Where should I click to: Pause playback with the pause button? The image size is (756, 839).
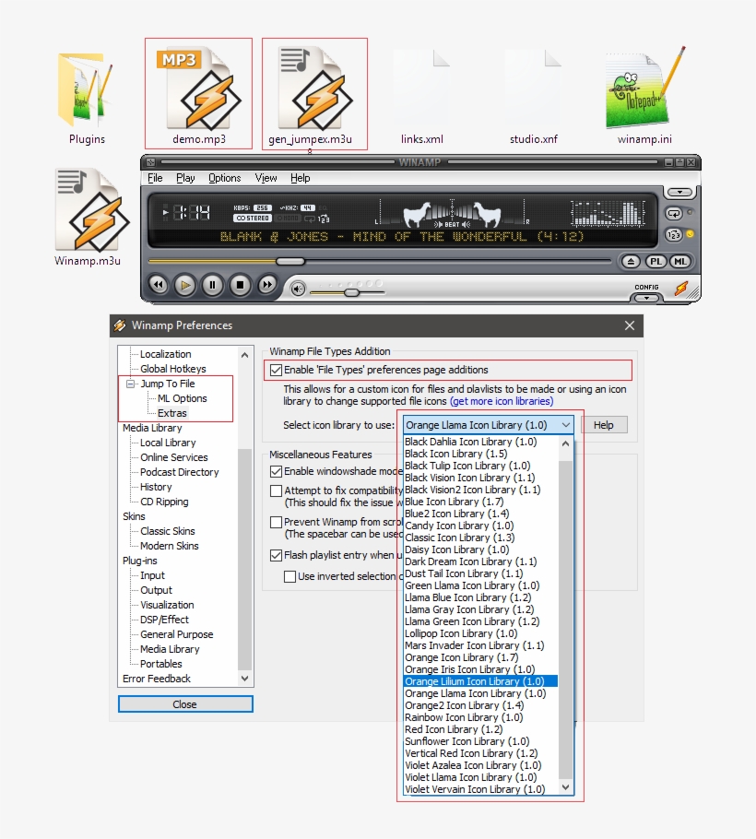point(212,285)
